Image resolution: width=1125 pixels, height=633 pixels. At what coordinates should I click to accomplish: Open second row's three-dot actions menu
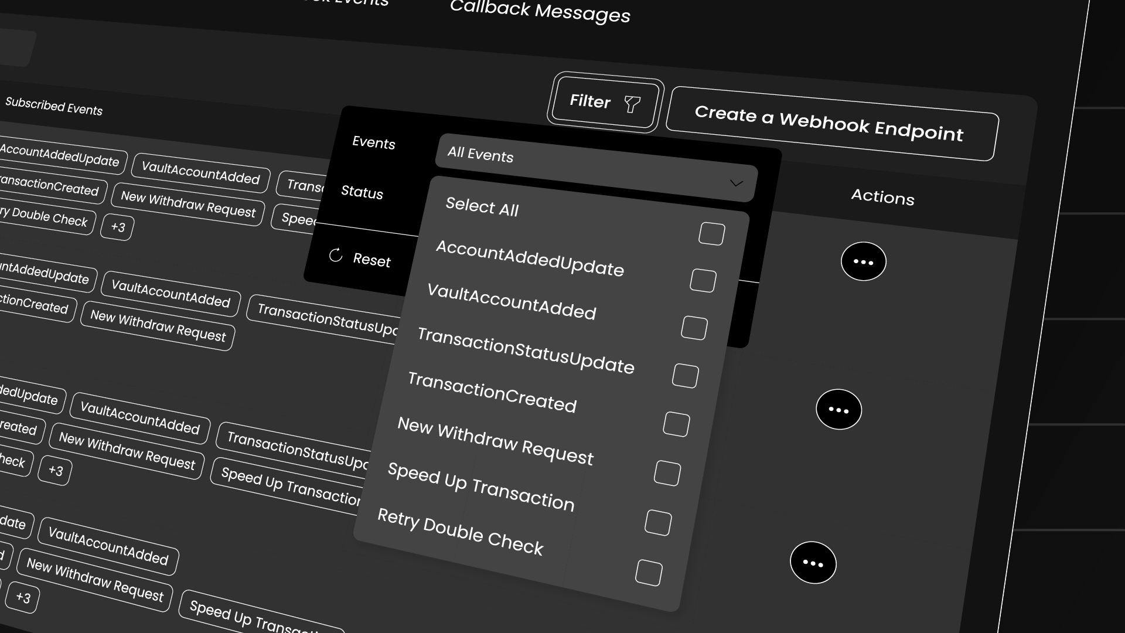(838, 410)
